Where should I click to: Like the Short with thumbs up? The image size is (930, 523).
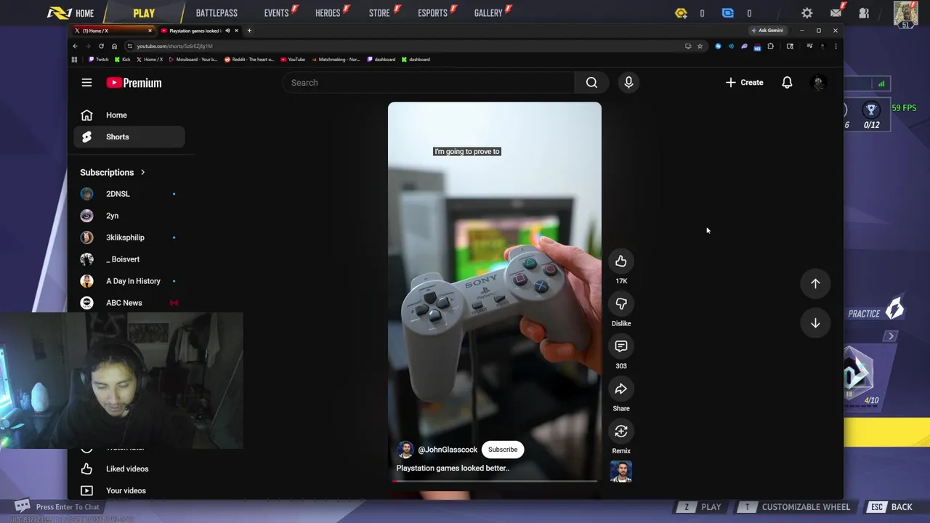click(x=621, y=261)
